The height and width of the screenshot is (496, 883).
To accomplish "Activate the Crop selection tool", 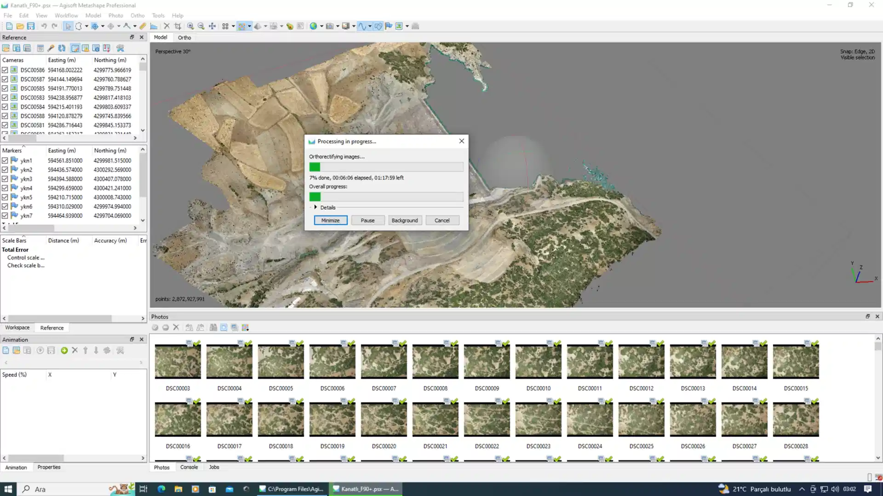I will 178,26.
